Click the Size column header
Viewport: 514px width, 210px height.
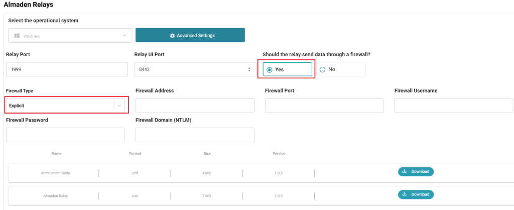coord(207,153)
